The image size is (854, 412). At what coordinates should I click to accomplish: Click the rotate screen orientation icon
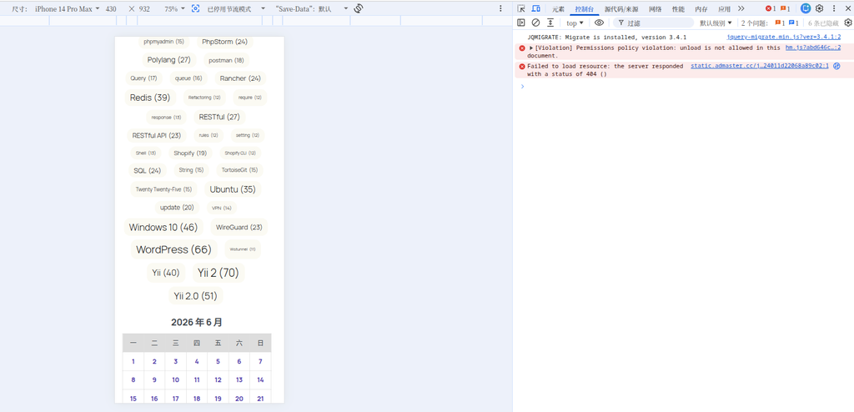click(359, 8)
